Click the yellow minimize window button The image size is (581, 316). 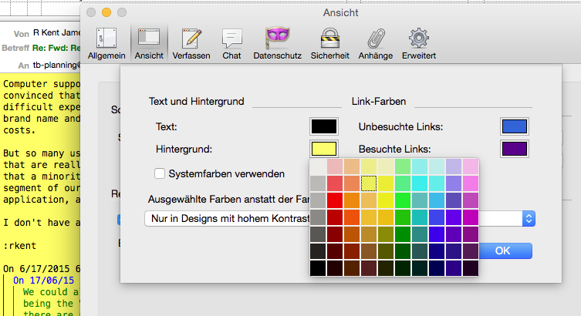(107, 12)
